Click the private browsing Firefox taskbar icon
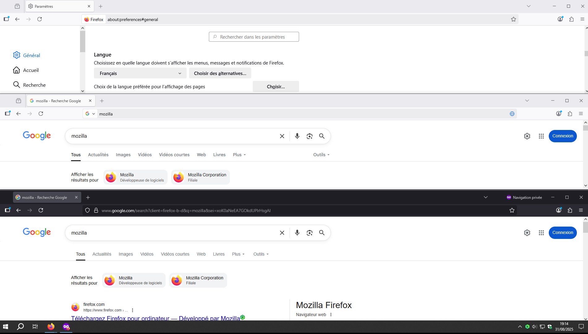 (x=66, y=327)
